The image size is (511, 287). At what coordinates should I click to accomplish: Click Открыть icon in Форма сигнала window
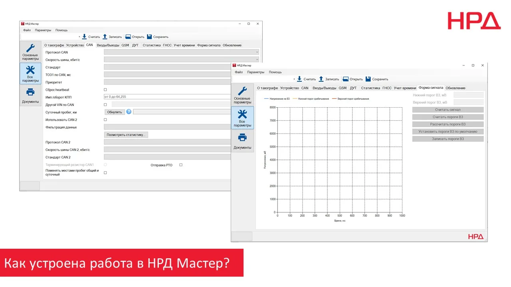(x=346, y=79)
